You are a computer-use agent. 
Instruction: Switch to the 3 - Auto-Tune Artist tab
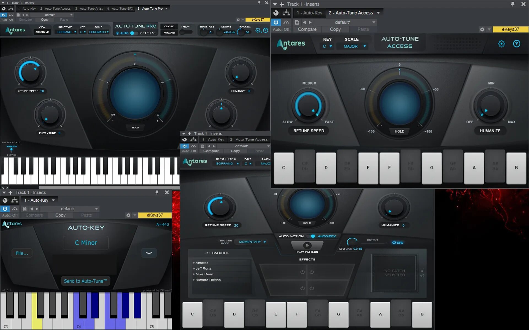pos(89,9)
